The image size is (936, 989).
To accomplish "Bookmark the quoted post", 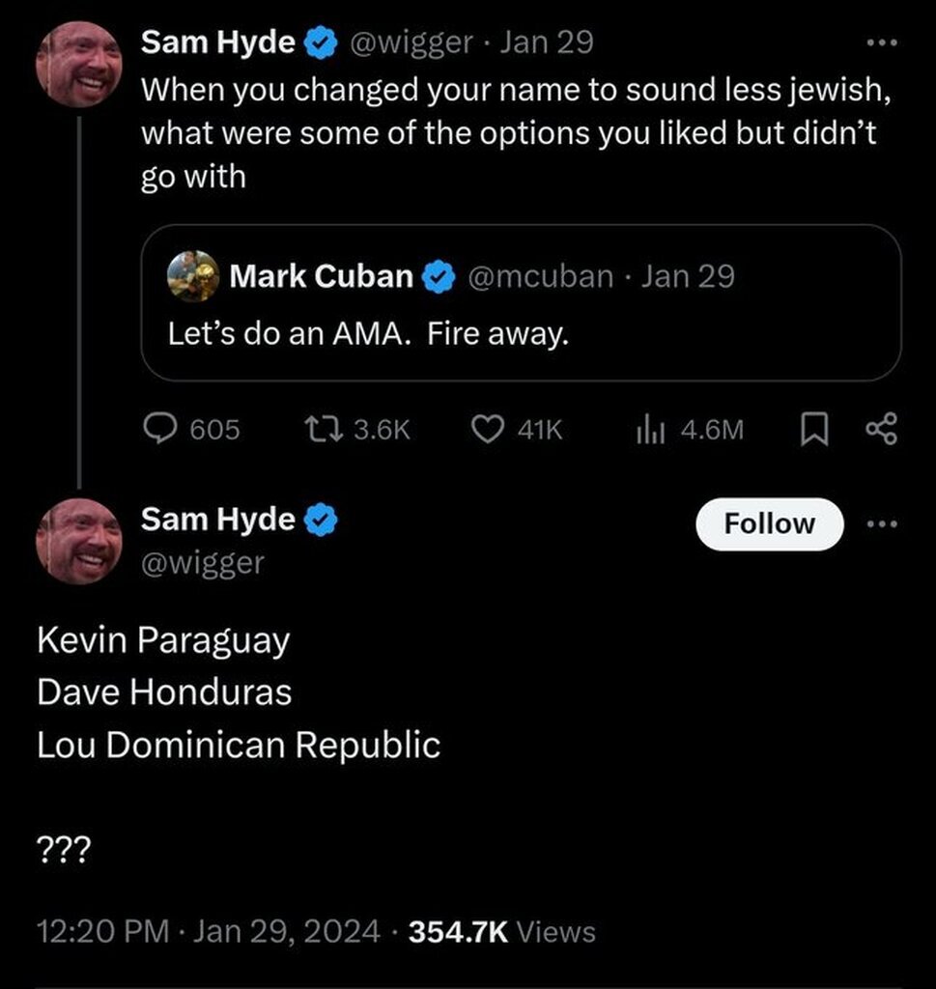I will (x=815, y=429).
